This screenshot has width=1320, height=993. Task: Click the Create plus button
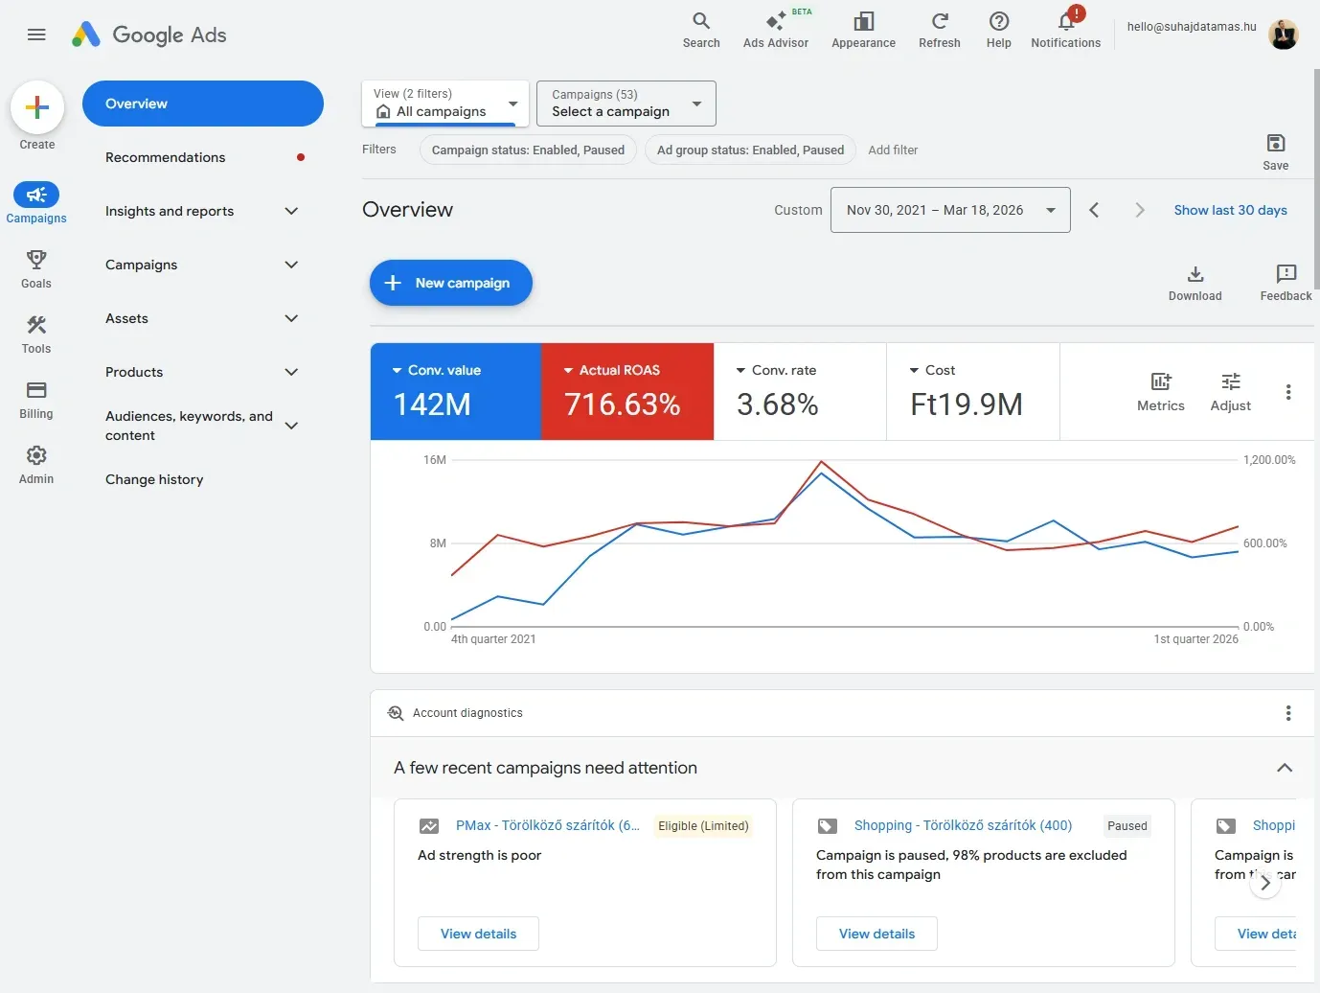tap(37, 106)
